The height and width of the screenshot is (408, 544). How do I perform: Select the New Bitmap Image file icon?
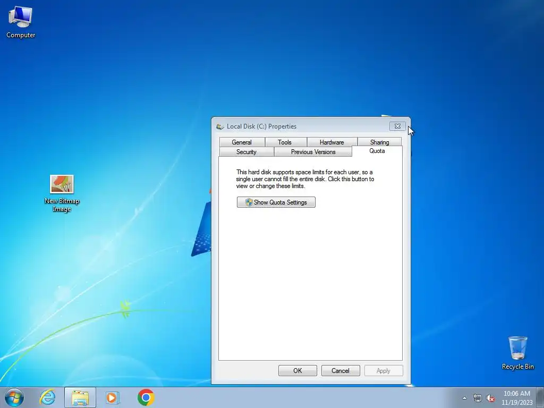(x=62, y=193)
